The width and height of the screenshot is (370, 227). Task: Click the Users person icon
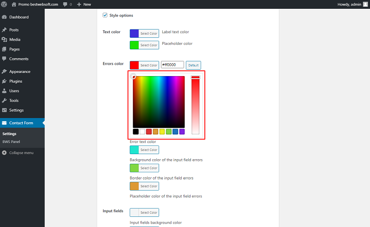tap(4, 90)
